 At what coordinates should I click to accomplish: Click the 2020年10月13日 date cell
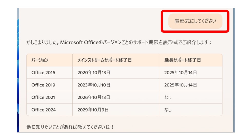(116, 72)
